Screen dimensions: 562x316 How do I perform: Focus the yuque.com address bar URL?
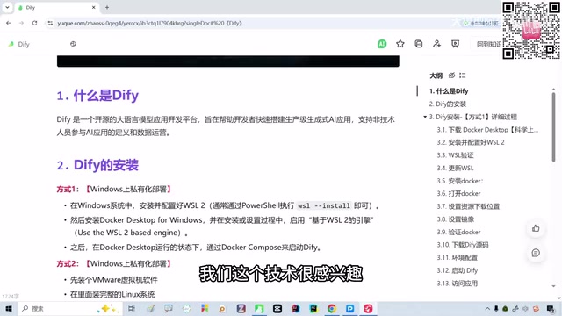(x=150, y=23)
